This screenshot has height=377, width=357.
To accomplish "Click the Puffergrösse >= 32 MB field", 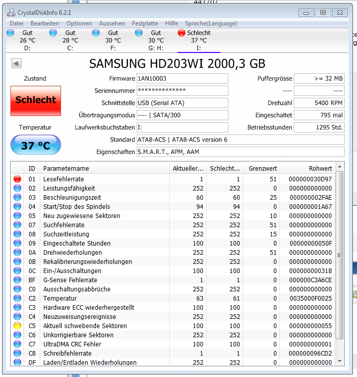I will click(319, 78).
